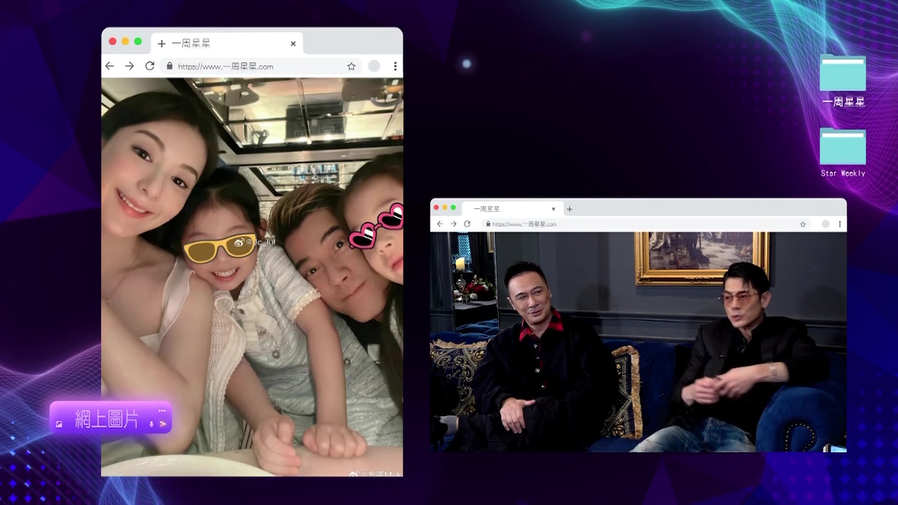
Task: Go back in the right browser window
Action: 440,224
